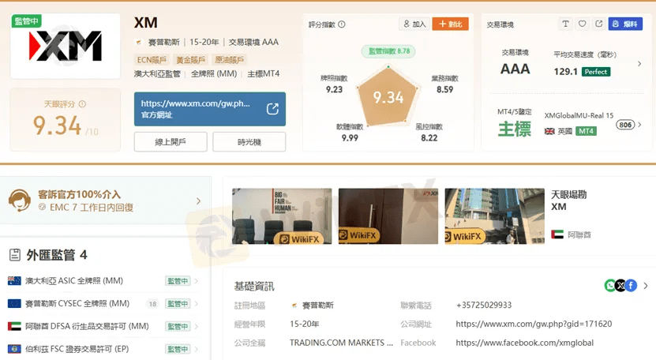This screenshot has height=360, width=656.
Task: Open the WhatsApp social icon
Action: click(x=610, y=286)
